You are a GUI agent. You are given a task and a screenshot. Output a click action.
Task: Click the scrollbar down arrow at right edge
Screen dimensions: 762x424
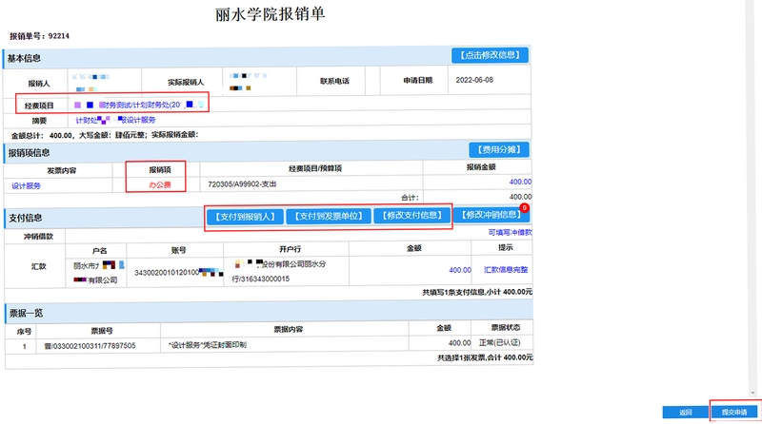752,393
